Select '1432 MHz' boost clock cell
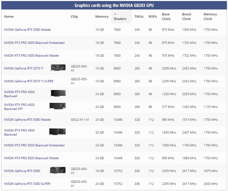 coord(189,107)
